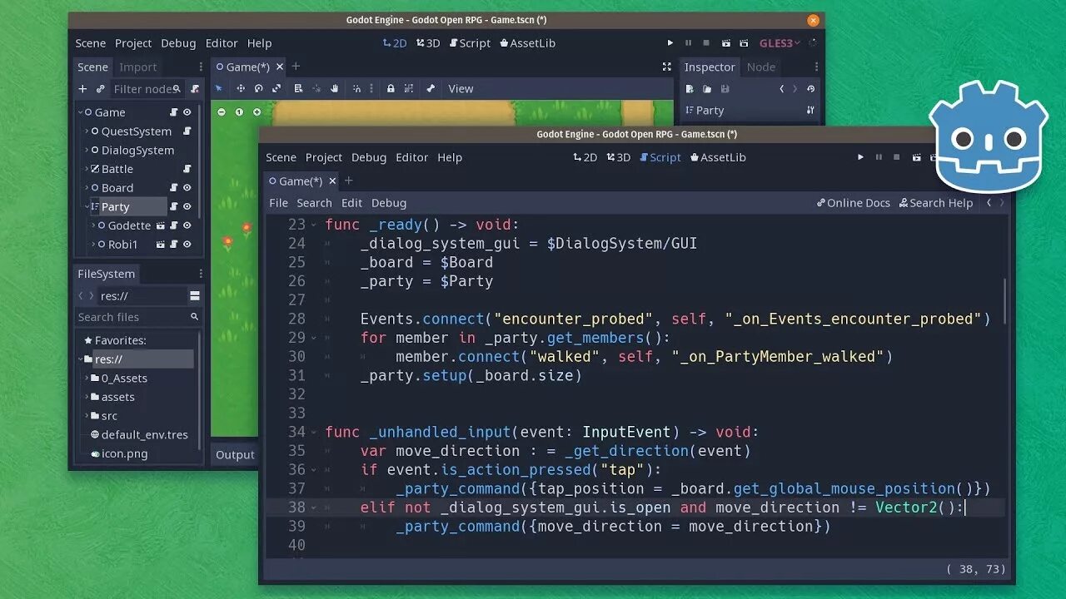This screenshot has height=599, width=1066.
Task: Open the Output bottom panel
Action: pyautogui.click(x=235, y=454)
